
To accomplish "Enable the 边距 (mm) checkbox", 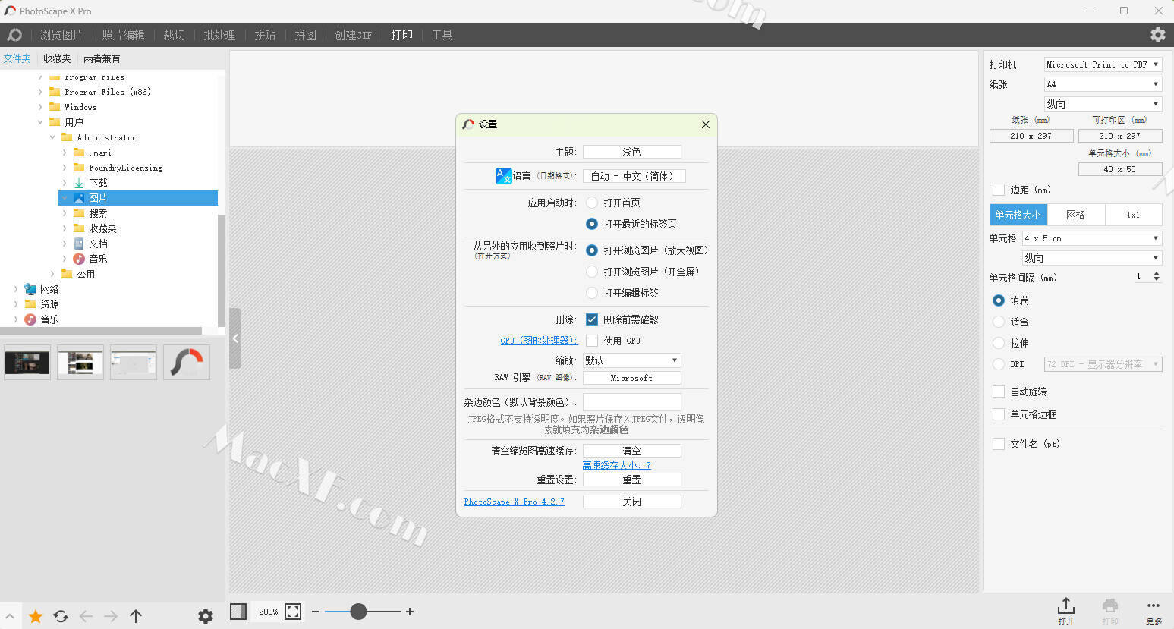I will click(x=999, y=190).
